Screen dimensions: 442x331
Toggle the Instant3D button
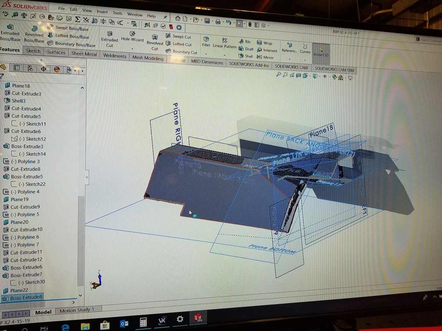[x=321, y=53]
